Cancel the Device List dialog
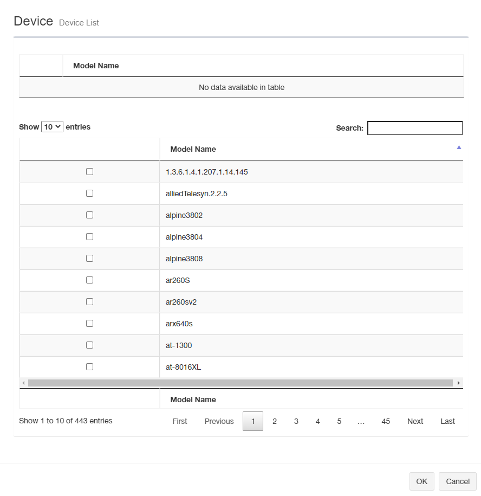The image size is (481, 496). pos(457,481)
